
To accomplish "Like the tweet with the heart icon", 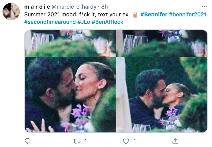I will click(x=126, y=141).
